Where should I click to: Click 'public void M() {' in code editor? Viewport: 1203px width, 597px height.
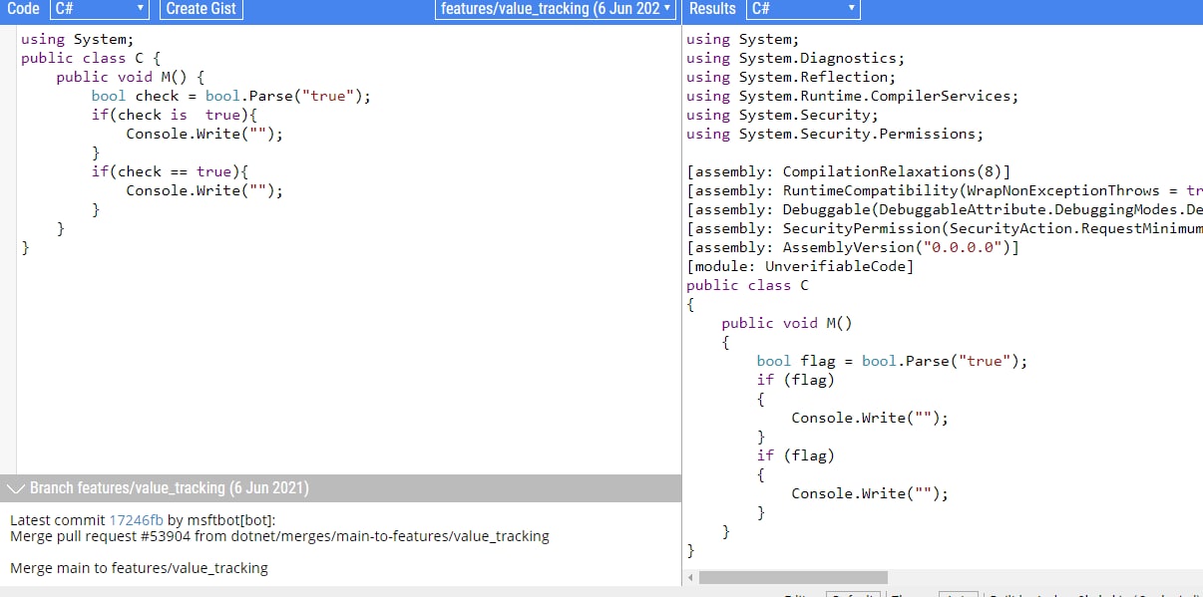[130, 77]
